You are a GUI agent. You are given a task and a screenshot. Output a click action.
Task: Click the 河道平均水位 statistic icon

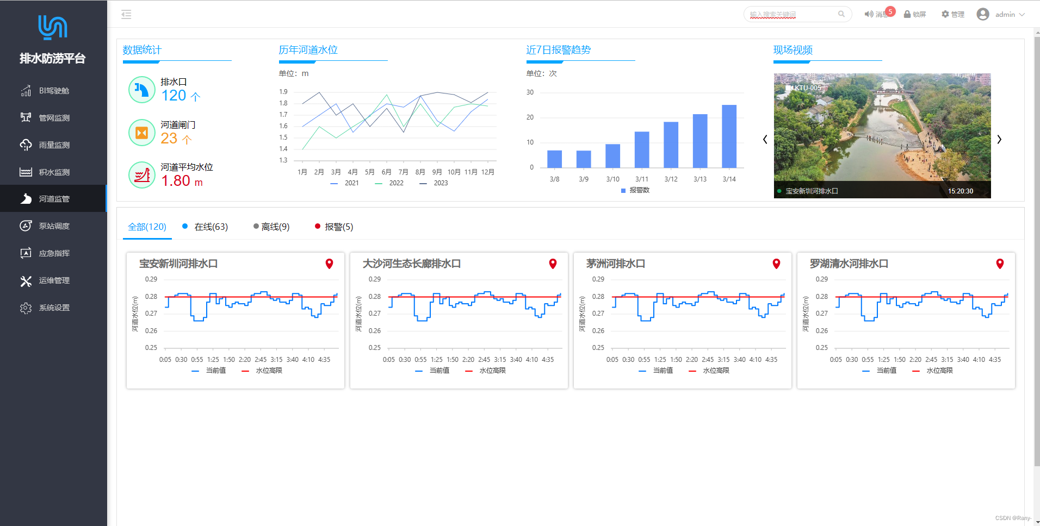[142, 175]
